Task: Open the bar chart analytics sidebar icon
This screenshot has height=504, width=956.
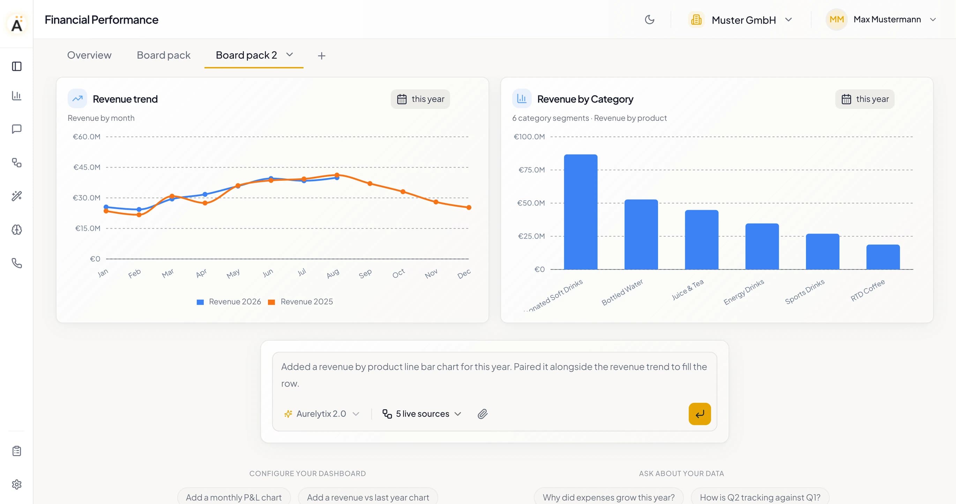Action: coord(17,96)
